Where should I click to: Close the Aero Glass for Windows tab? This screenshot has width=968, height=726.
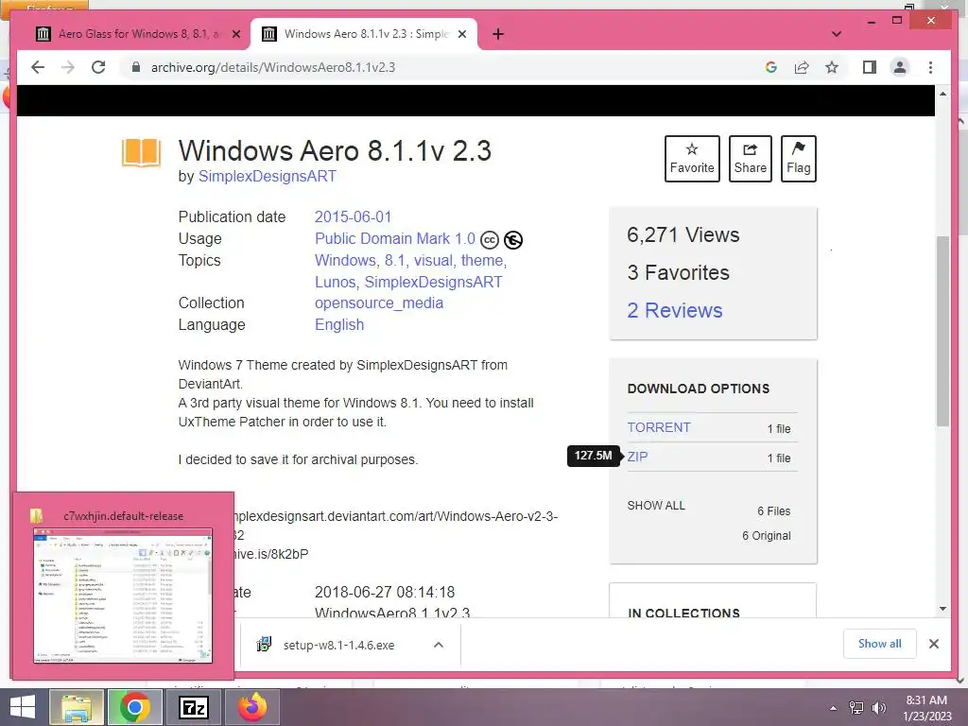(235, 34)
